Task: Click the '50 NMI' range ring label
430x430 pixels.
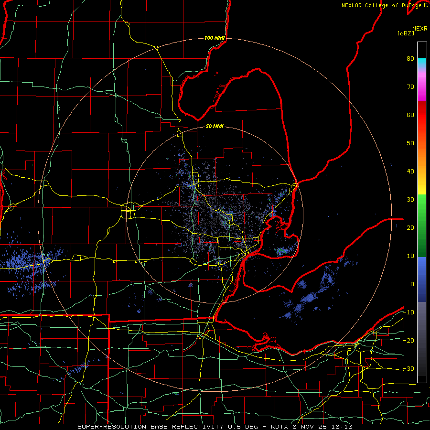Action: pos(215,127)
